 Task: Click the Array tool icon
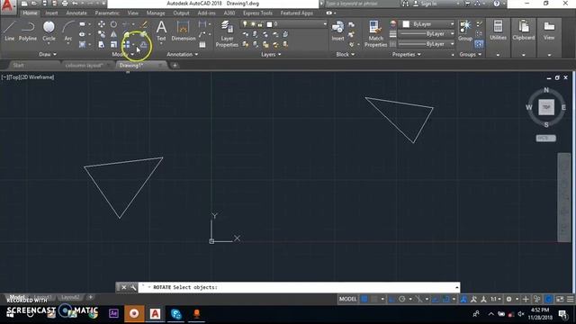coord(126,44)
